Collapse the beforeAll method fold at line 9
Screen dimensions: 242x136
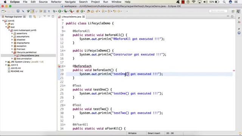[65, 31]
